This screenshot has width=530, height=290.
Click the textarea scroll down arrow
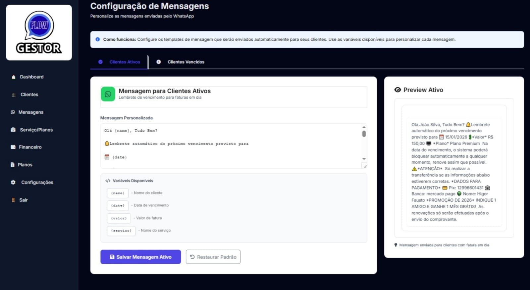click(364, 159)
